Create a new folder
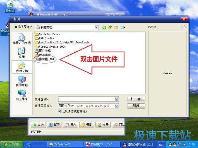This screenshot has height=148, width=198. 116,27
